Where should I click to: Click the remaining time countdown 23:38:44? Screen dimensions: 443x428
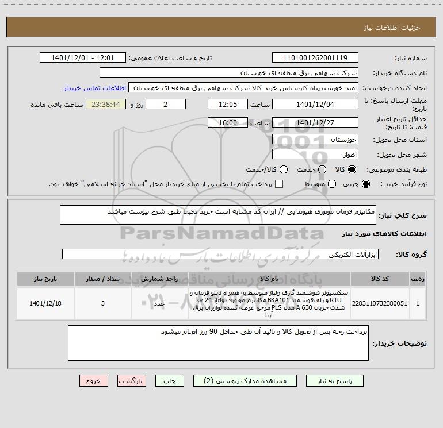[x=106, y=104]
